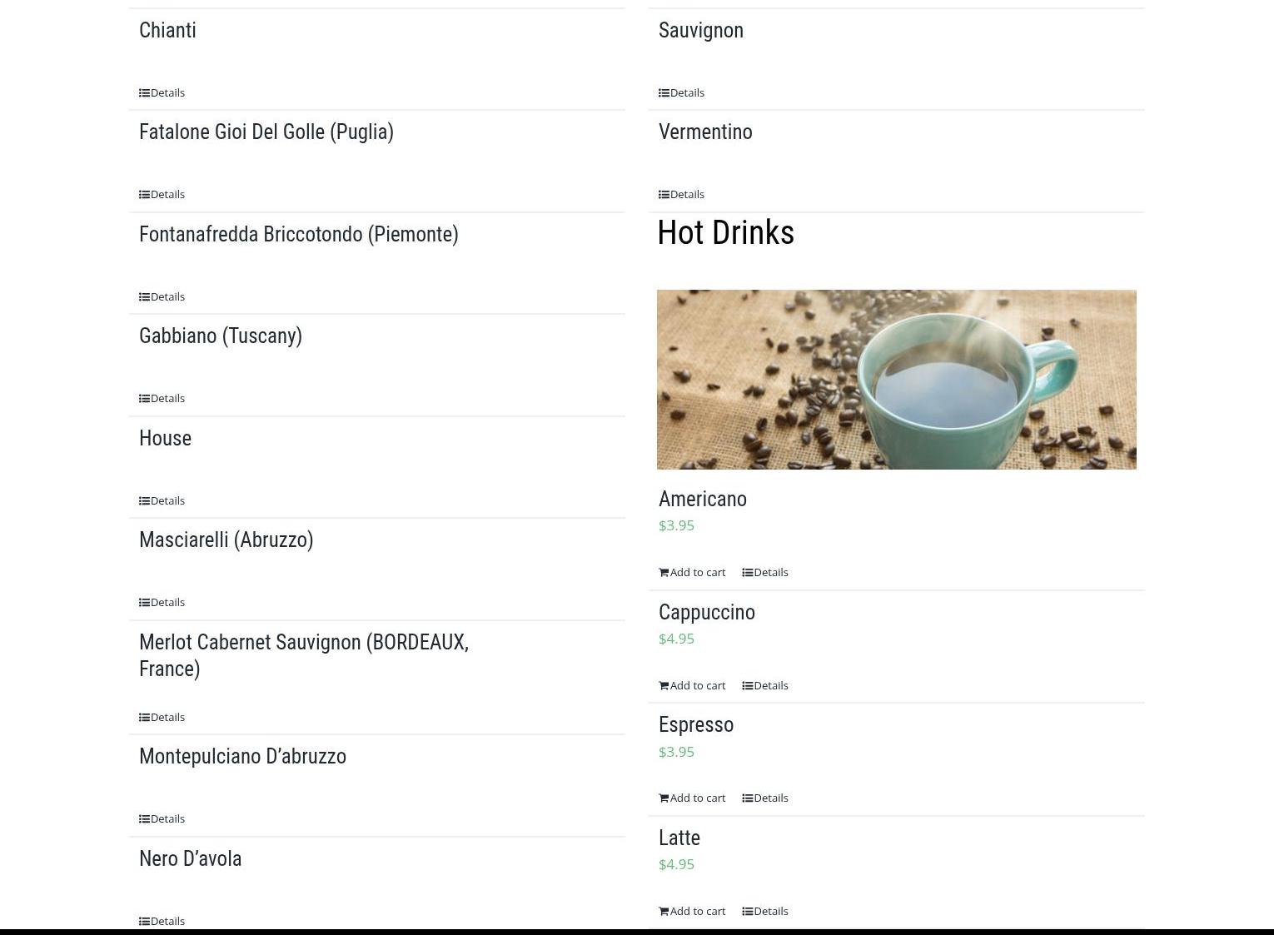
Task: Click list icon under Fontanafredda Briccotondo
Action: tap(144, 296)
